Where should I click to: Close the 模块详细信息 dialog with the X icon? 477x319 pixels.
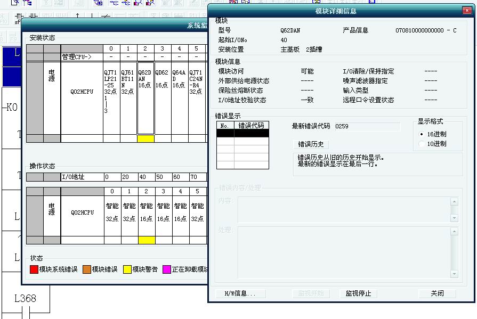click(466, 11)
